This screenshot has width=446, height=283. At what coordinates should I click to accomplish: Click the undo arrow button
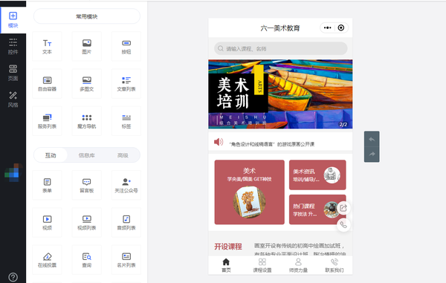[x=372, y=139]
